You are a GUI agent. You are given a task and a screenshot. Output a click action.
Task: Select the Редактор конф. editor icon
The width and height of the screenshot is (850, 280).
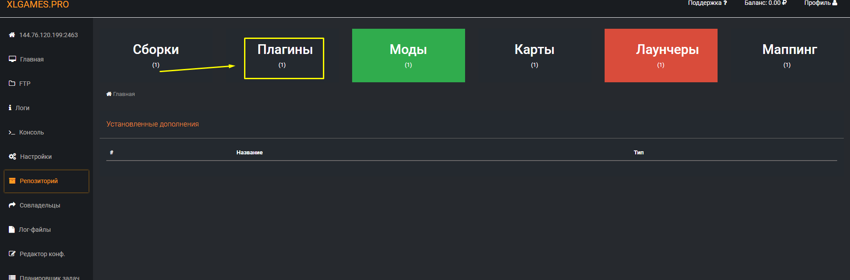(12, 254)
